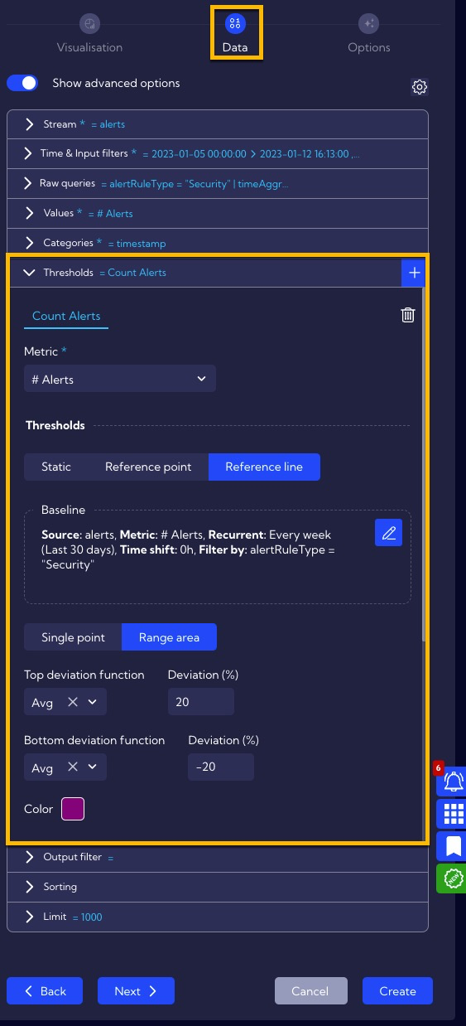Choose the Single point option
This screenshot has height=1026, width=466.
click(74, 637)
